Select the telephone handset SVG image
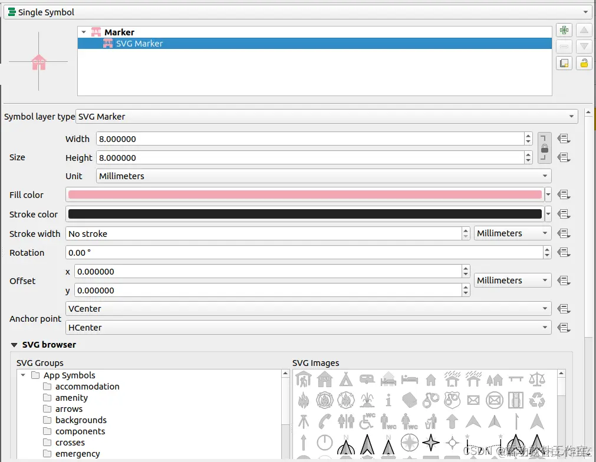The height and width of the screenshot is (462, 596). (325, 421)
